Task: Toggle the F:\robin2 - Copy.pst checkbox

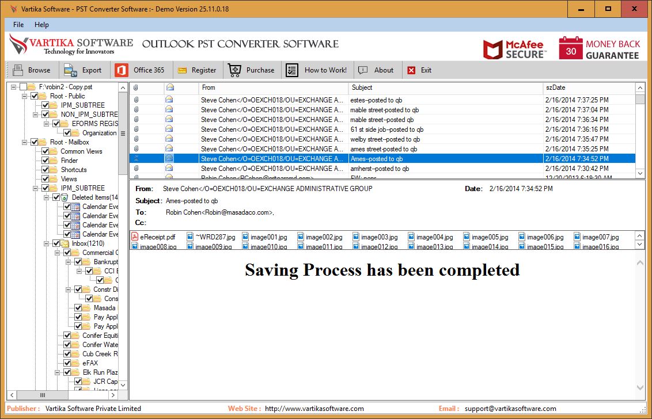Action: point(23,87)
